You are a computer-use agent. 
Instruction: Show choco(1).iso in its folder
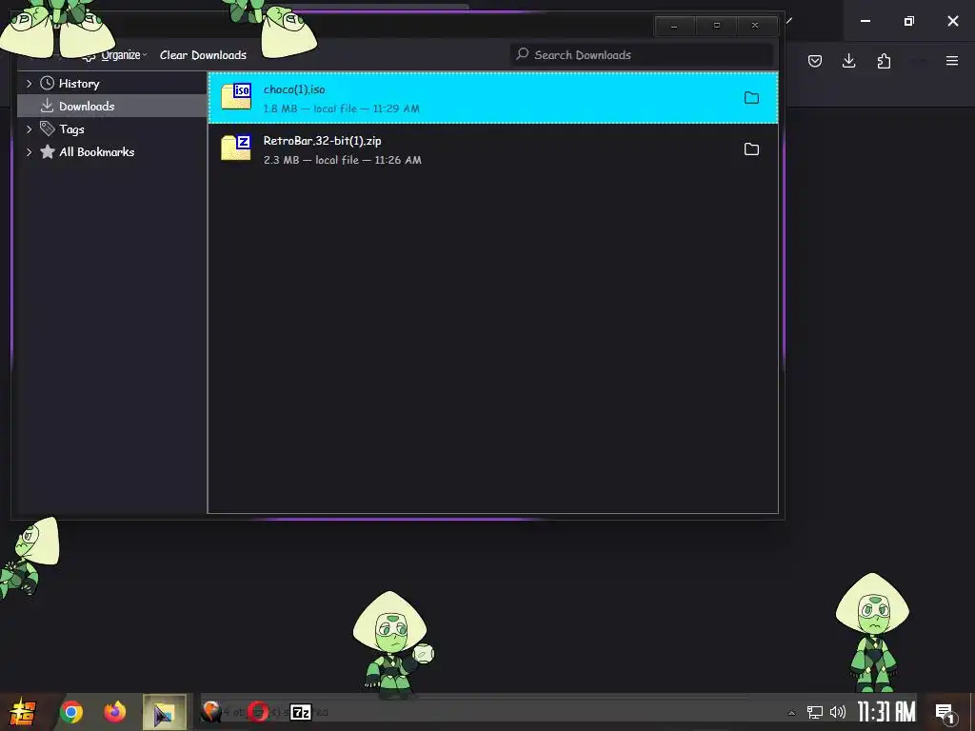(752, 98)
